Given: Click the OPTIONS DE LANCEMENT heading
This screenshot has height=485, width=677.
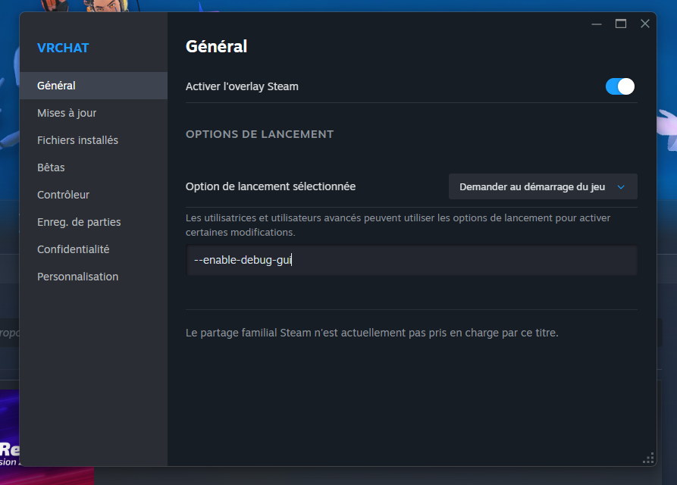Looking at the screenshot, I should tap(259, 134).
